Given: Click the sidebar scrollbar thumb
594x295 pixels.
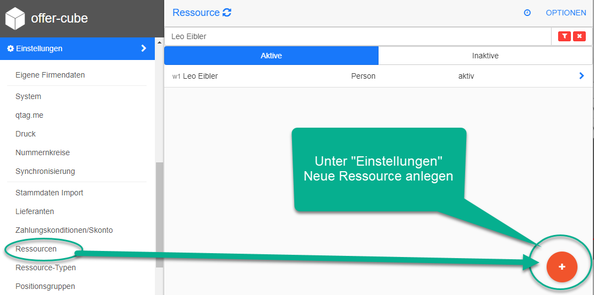Looking at the screenshot, I should pos(159,215).
